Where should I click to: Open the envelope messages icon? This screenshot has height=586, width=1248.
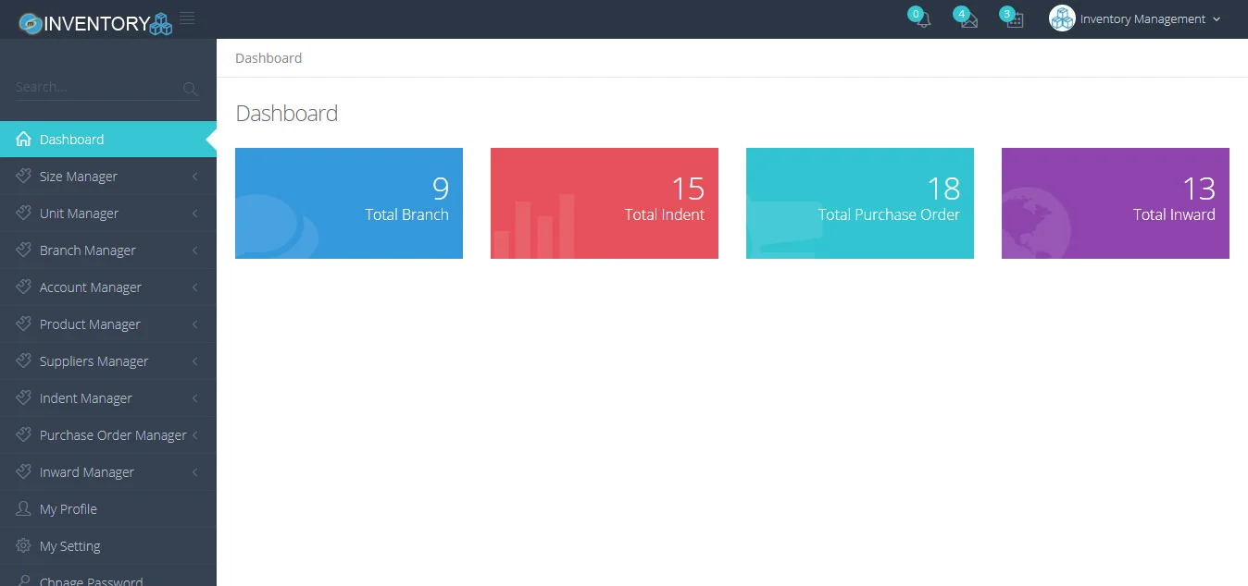969,19
